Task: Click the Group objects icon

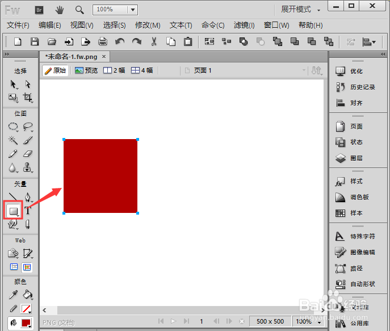Action: pos(209,41)
